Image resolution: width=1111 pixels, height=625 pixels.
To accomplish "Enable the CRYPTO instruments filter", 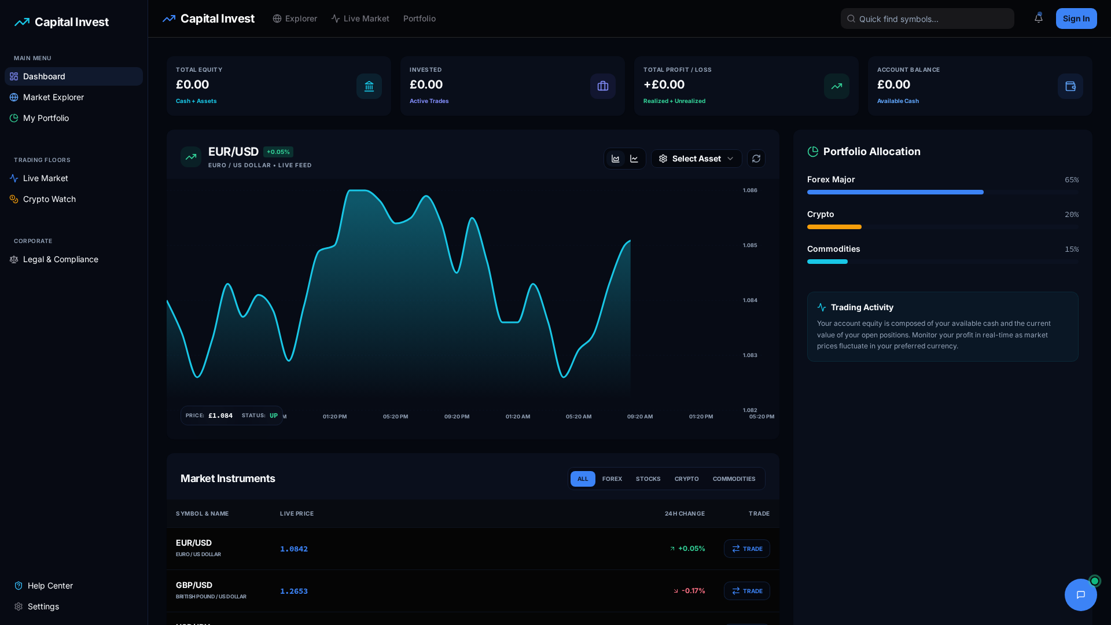I will 686,479.
